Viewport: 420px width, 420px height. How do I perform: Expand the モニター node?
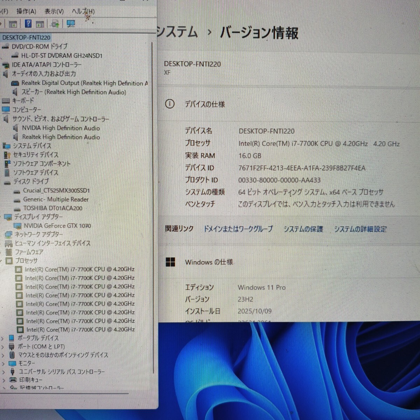pyautogui.click(x=3, y=364)
